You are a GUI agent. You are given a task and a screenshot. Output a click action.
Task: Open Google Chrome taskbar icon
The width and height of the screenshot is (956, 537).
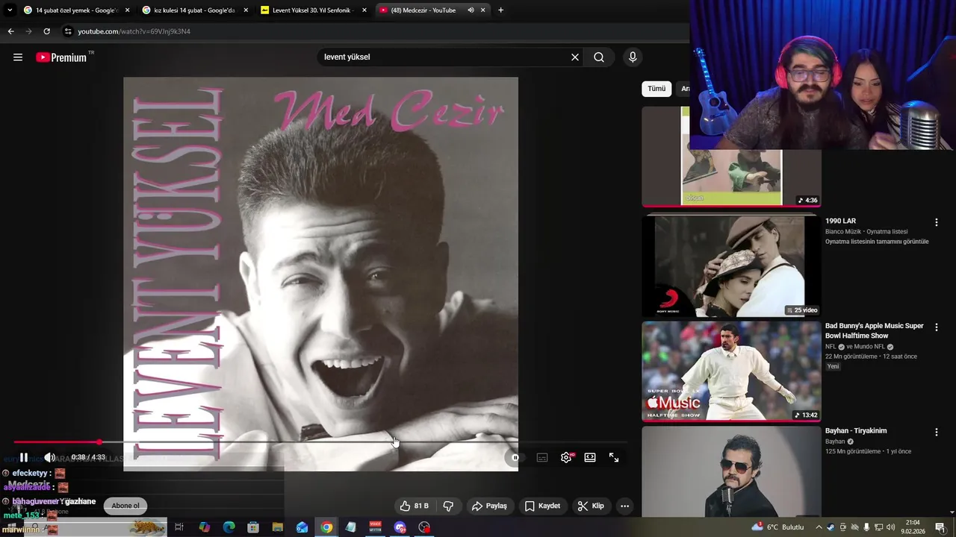[326, 527]
